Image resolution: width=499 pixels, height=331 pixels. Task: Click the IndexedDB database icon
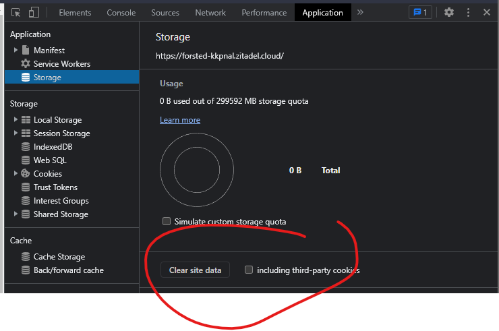(26, 147)
